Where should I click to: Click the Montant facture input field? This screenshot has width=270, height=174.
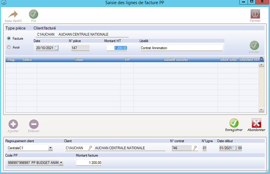pos(89,163)
